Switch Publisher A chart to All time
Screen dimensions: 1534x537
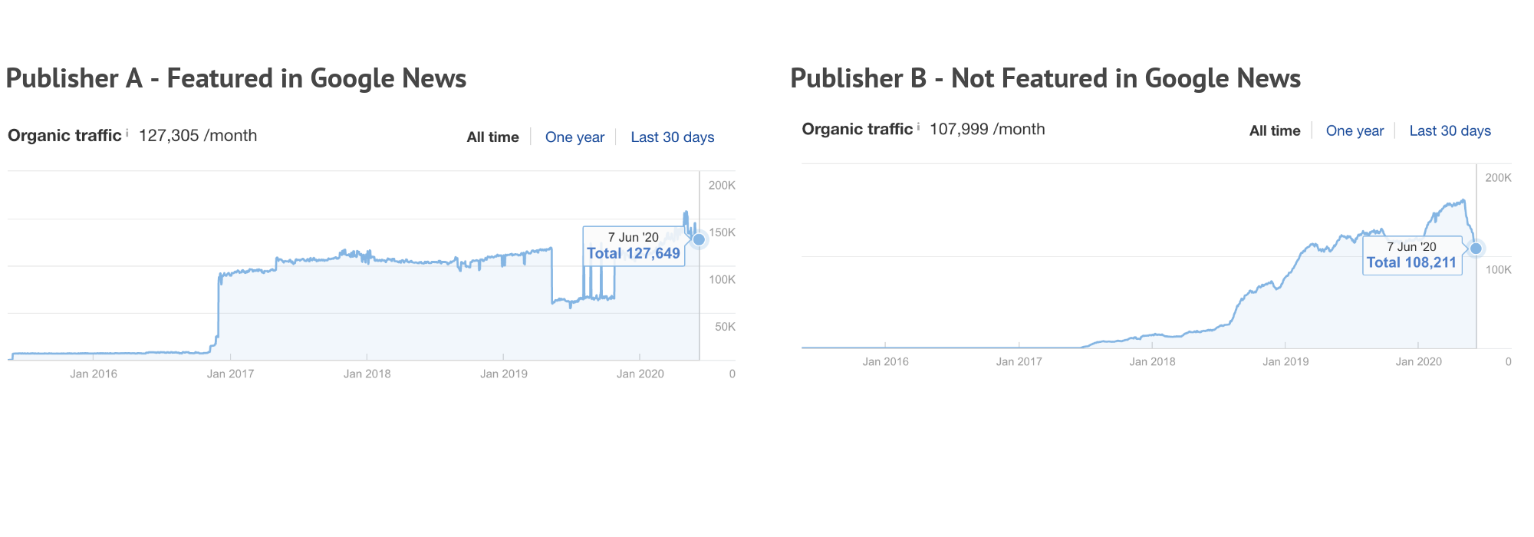[492, 137]
